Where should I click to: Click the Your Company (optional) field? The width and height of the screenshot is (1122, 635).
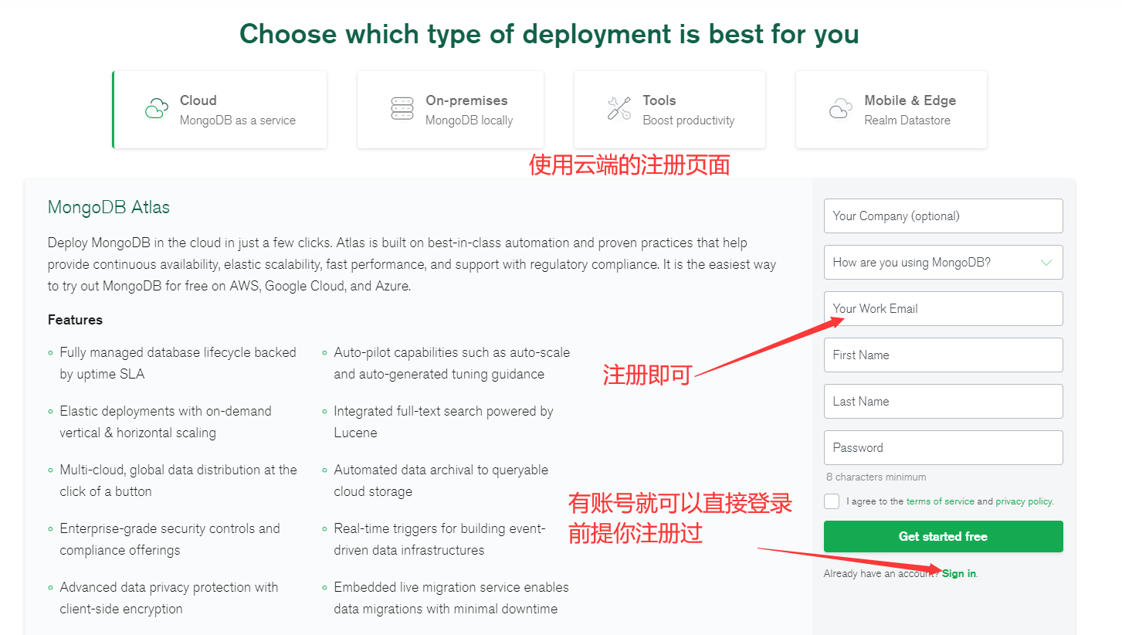tap(943, 216)
